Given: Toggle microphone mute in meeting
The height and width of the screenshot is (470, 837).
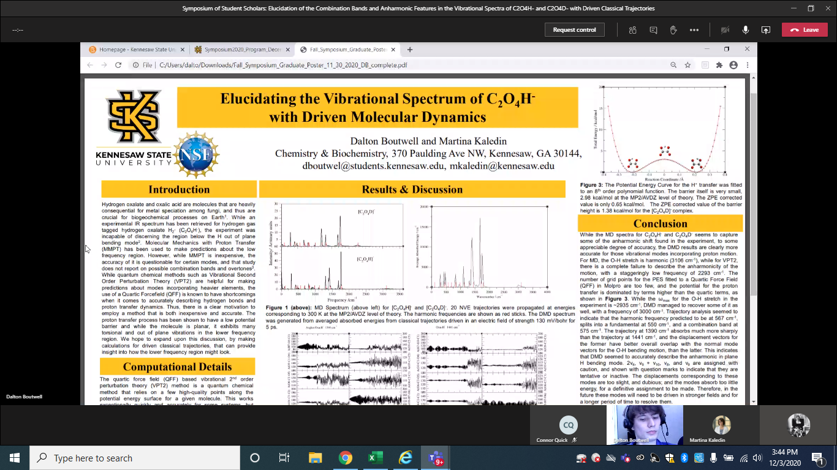Looking at the screenshot, I should [746, 30].
